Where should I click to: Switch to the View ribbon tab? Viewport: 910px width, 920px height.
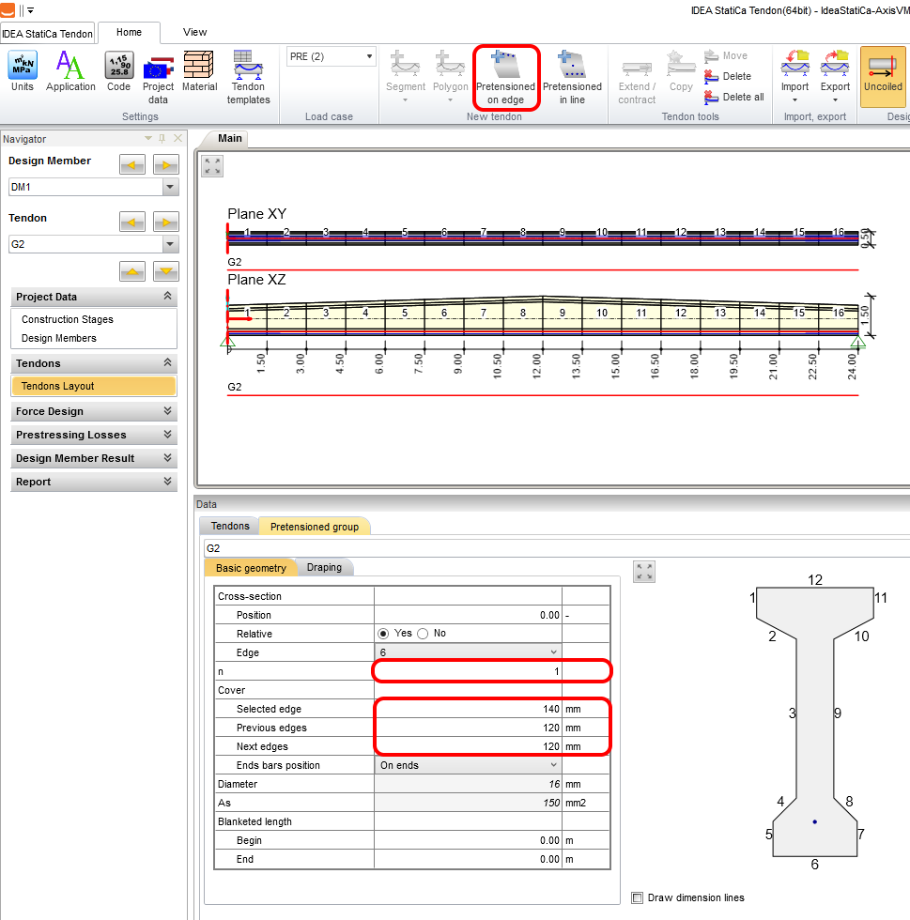click(195, 32)
